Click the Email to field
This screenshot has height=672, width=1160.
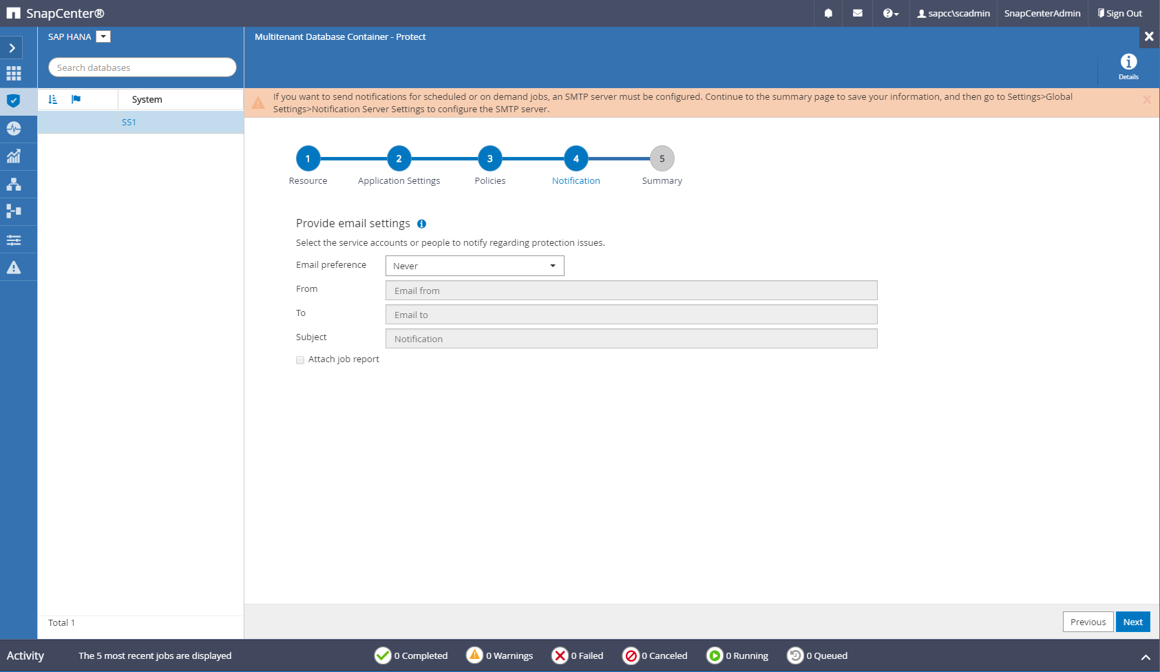(631, 315)
